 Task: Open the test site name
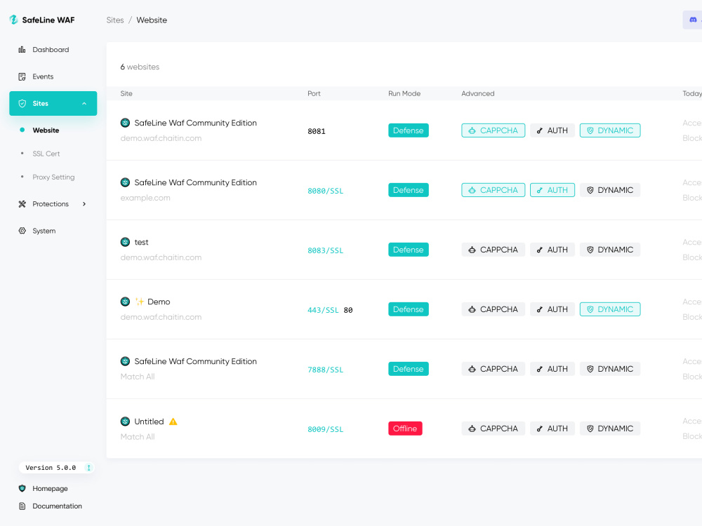pyautogui.click(x=142, y=242)
